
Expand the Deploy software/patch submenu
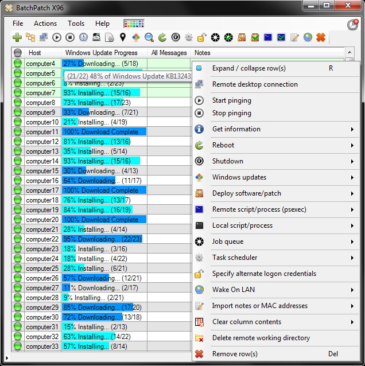click(276, 193)
